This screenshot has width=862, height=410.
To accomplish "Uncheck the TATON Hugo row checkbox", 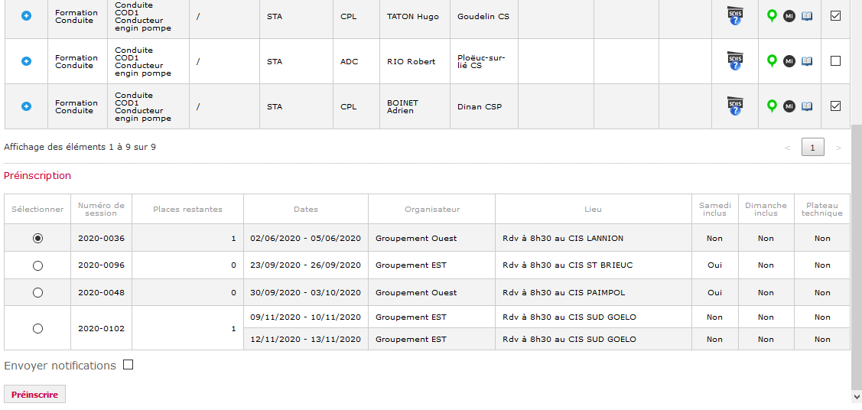I will (x=835, y=16).
